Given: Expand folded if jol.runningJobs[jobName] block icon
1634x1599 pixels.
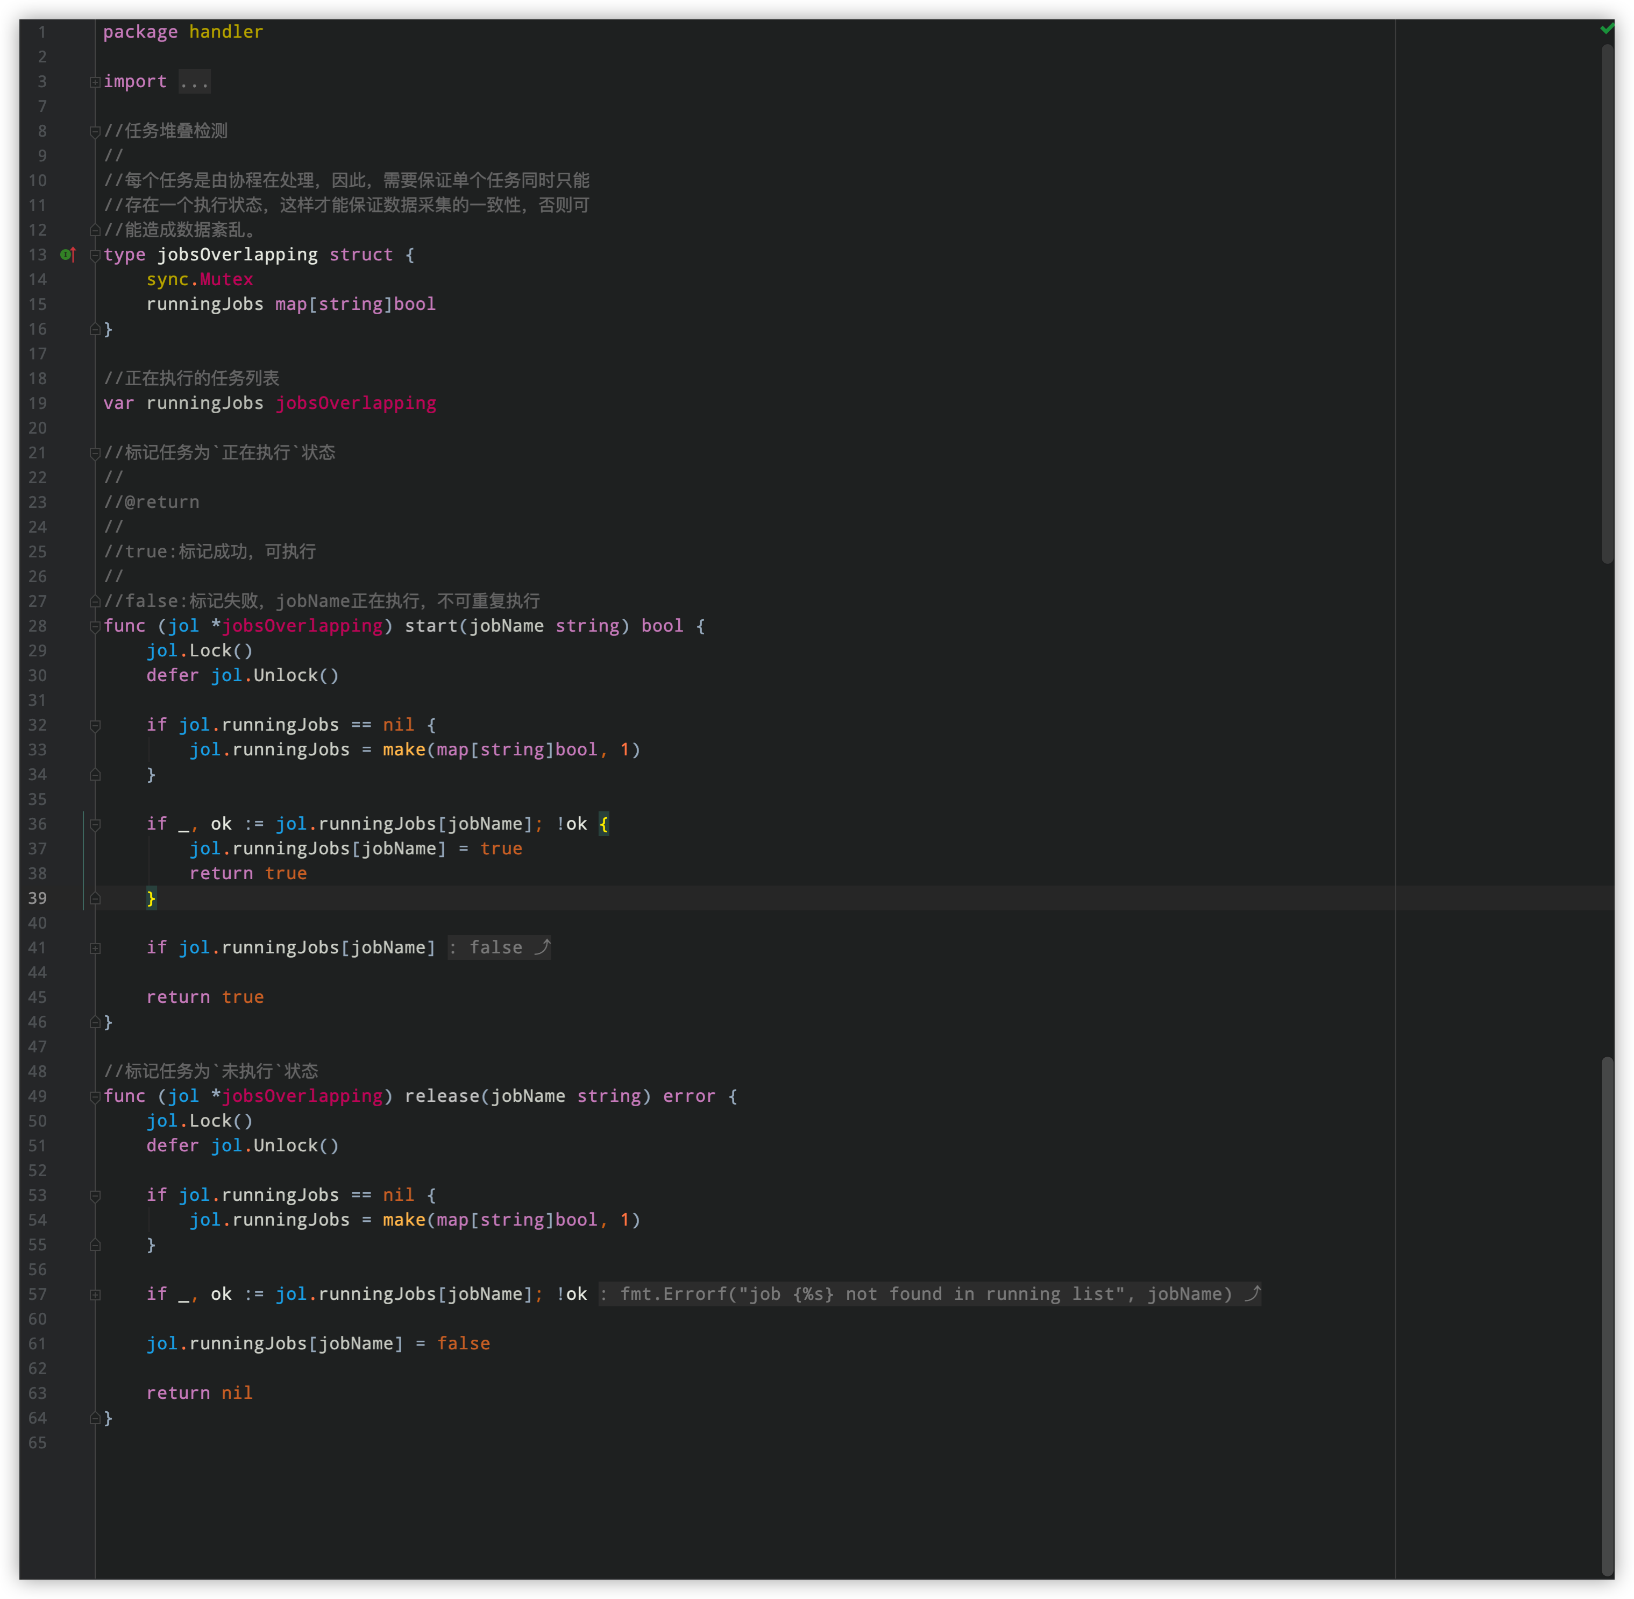Looking at the screenshot, I should coord(95,948).
